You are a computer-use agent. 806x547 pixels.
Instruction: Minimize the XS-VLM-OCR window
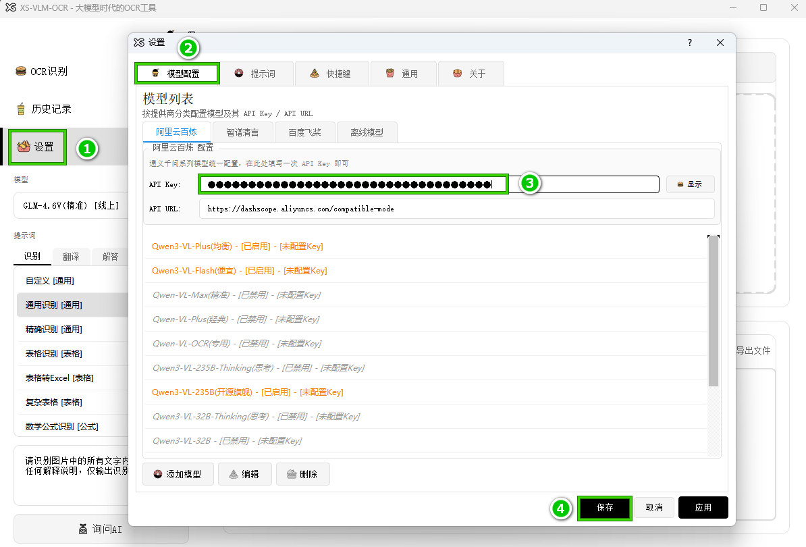[733, 7]
